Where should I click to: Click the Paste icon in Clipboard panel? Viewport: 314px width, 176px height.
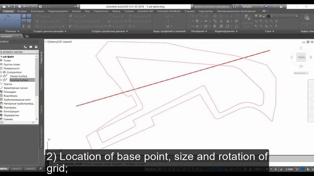307,18
